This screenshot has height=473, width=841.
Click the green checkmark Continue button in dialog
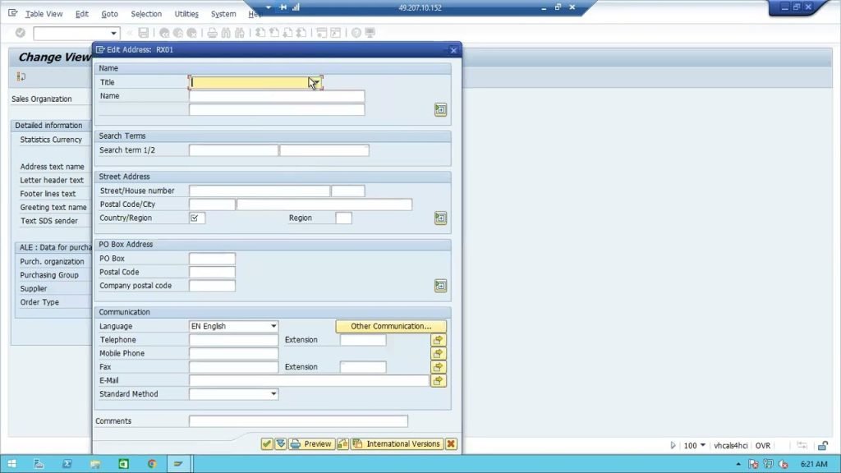coord(267,444)
